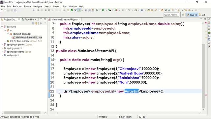
Task: Open Project Explorer View Menu arrow
Action: (x=45, y=23)
